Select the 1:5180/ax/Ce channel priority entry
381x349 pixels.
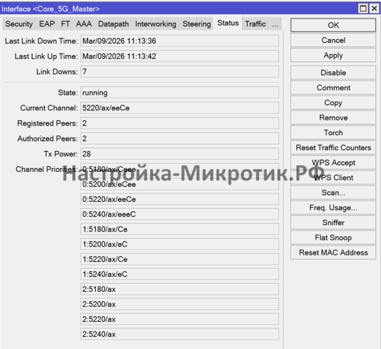tap(180, 229)
